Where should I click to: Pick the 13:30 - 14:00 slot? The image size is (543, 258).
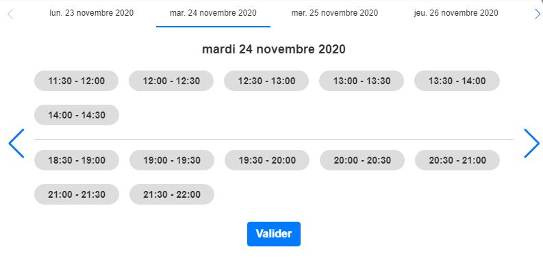457,81
